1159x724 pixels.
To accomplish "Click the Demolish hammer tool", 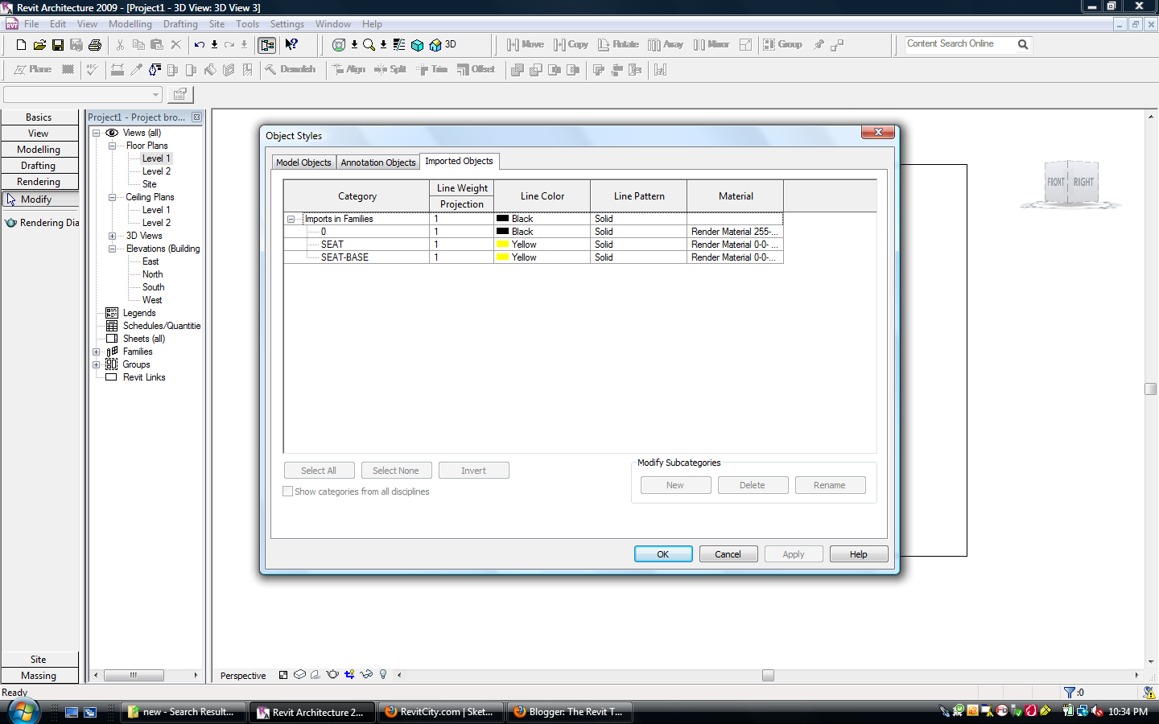I will pyautogui.click(x=290, y=70).
